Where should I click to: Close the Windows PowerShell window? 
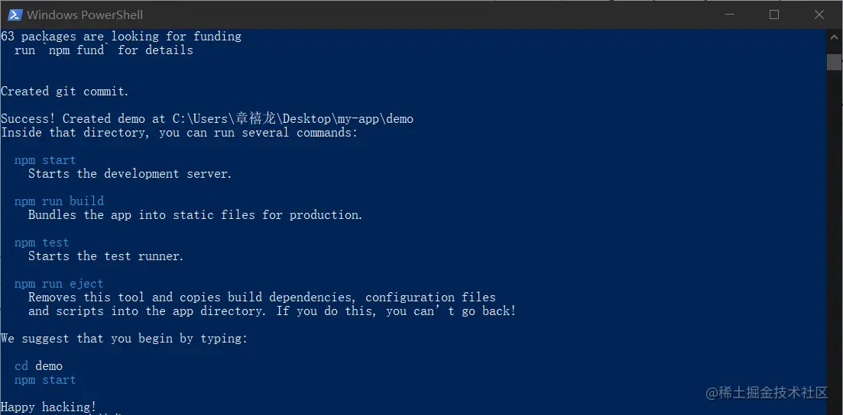819,14
